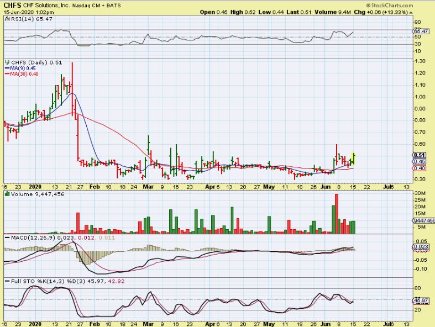435x327 pixels.
Task: Select the Volume 9.4M value in header
Action: [333, 12]
